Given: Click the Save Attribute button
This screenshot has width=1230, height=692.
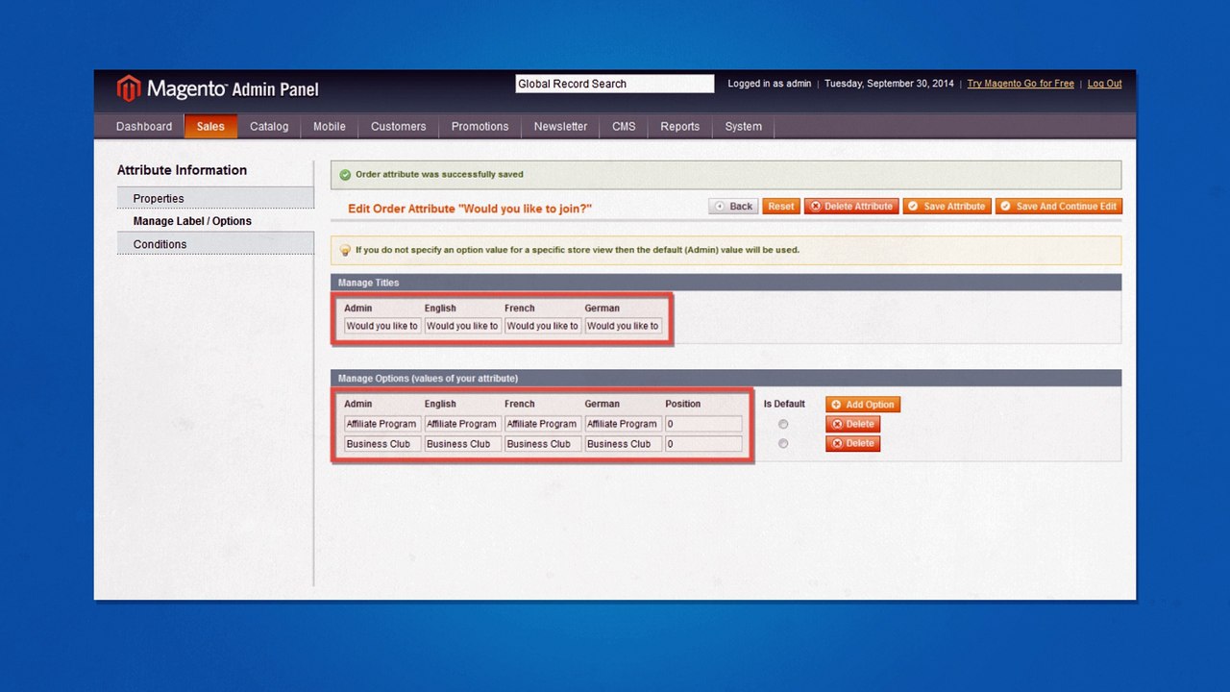Looking at the screenshot, I should (x=947, y=207).
